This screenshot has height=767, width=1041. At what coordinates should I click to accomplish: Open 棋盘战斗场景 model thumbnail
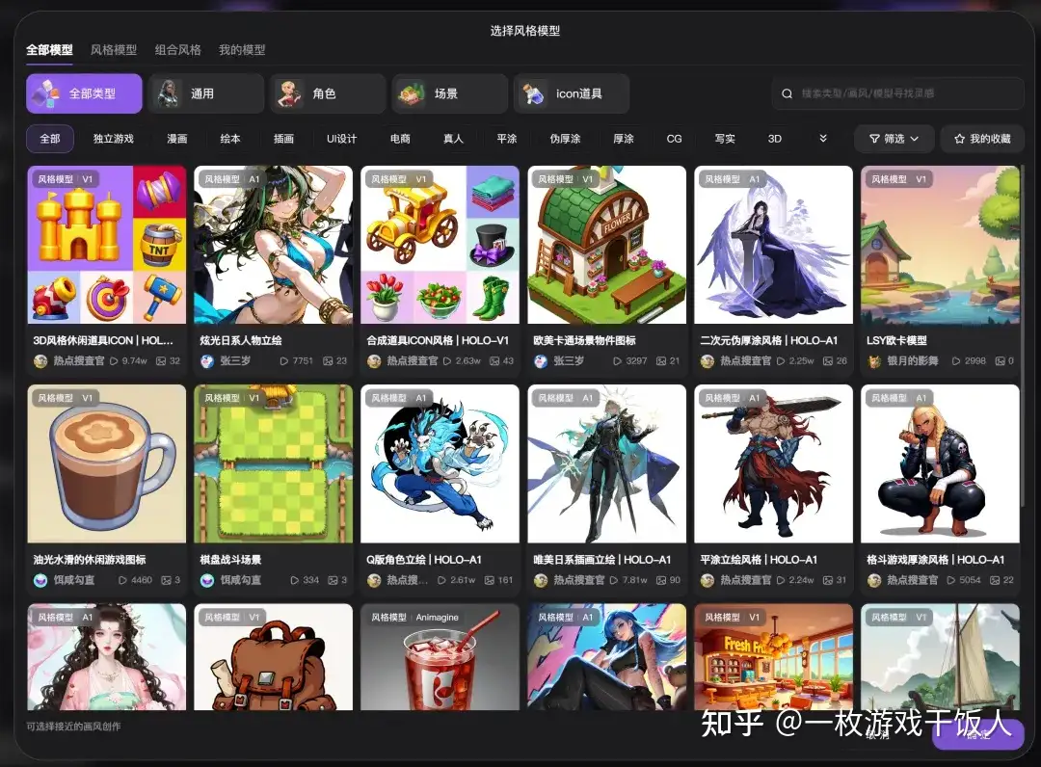coord(274,463)
